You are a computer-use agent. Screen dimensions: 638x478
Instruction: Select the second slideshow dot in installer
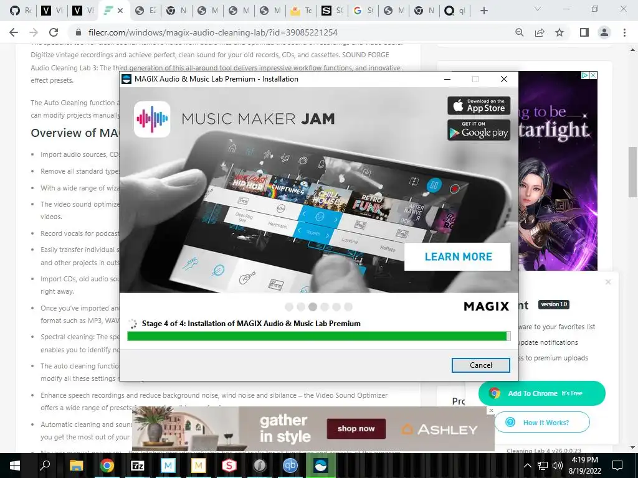pyautogui.click(x=301, y=307)
